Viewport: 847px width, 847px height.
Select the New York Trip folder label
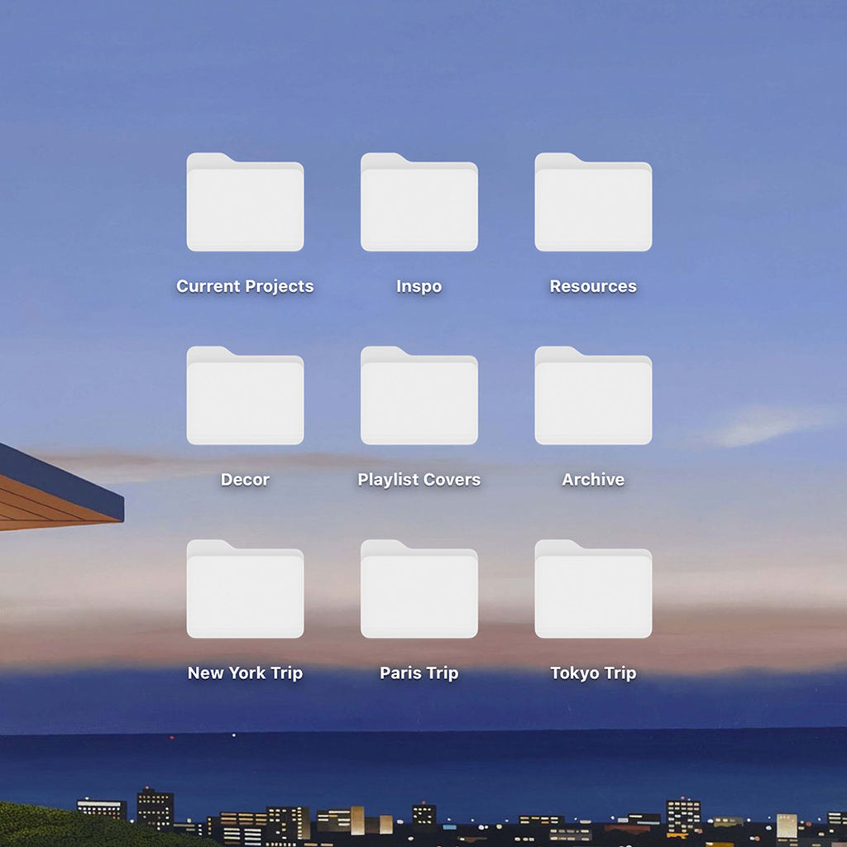point(245,673)
